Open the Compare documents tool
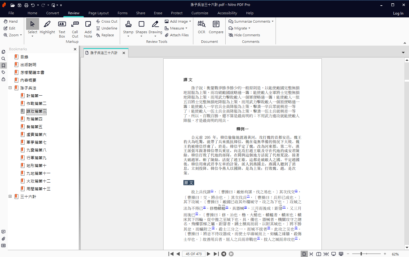 (x=216, y=27)
